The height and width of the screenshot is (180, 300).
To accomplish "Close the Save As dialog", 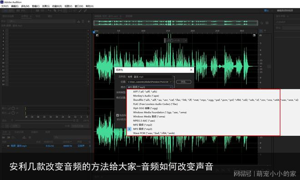I will click(x=191, y=70).
